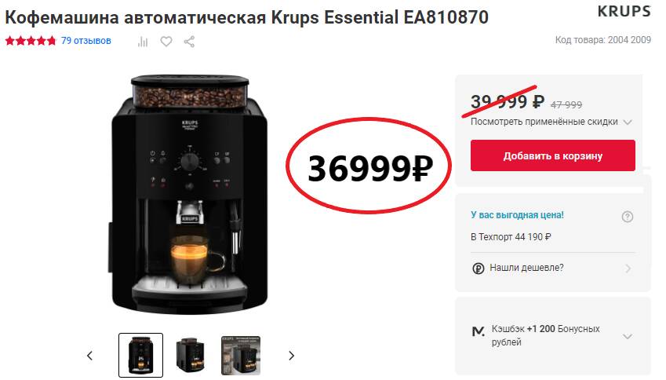Screen dimensions: 666x380
Task: Click the five-star rating
Action: coord(30,41)
